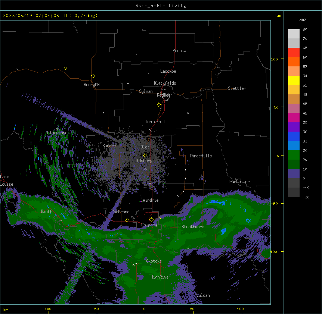The height and width of the screenshot is (314, 322).
Task: Click the Vulcan label
Action: [203, 295]
